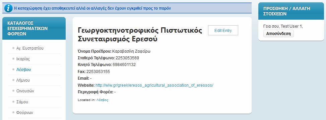This screenshot has height=120, width=326.
Task: Select Αγ. Ευστρατίου in the directory menu
Action: point(30,48)
